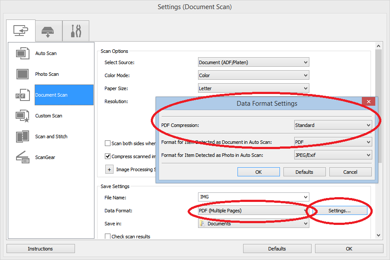This screenshot has width=390, height=260.
Task: Click the Settings... button beside Data Format
Action: click(x=339, y=211)
